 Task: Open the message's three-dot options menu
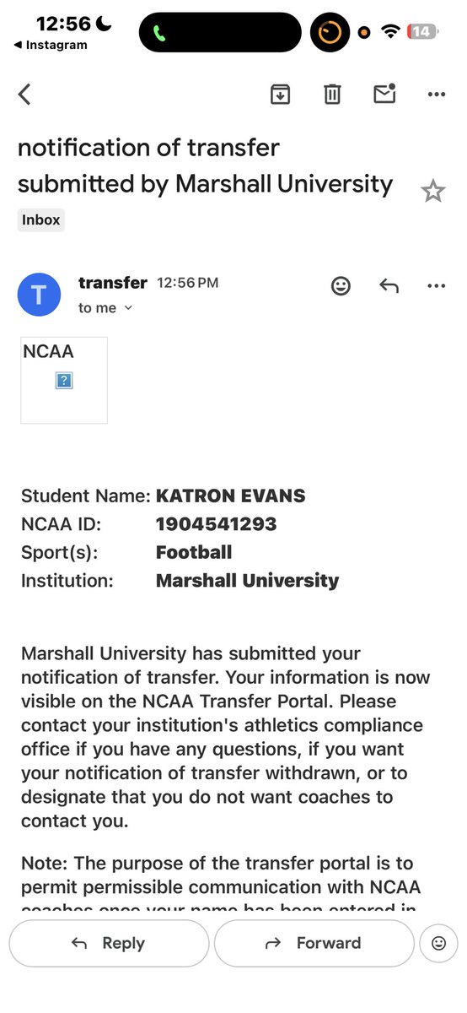click(x=436, y=286)
